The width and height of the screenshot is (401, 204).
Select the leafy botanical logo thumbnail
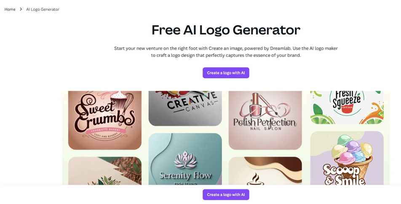(105, 171)
